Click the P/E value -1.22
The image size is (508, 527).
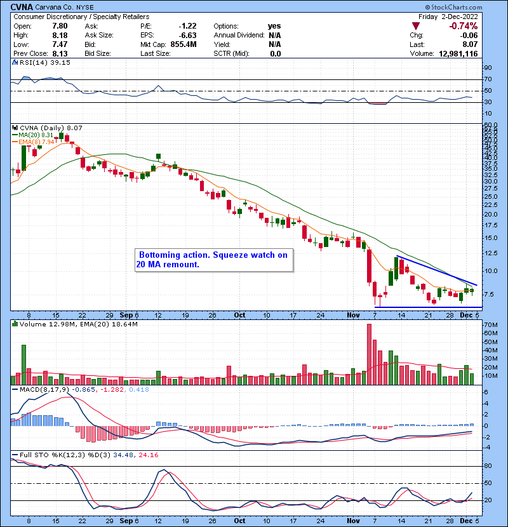[x=187, y=26]
